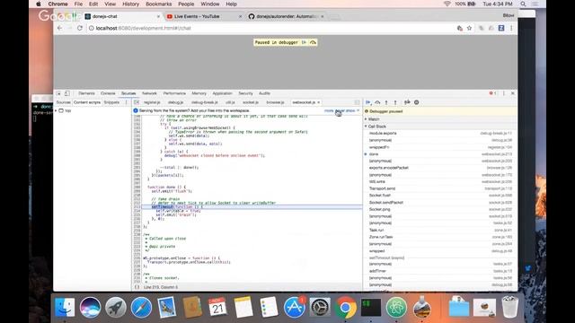Select module.exports call stack frame
This screenshot has height=323, width=575.
click(440, 134)
